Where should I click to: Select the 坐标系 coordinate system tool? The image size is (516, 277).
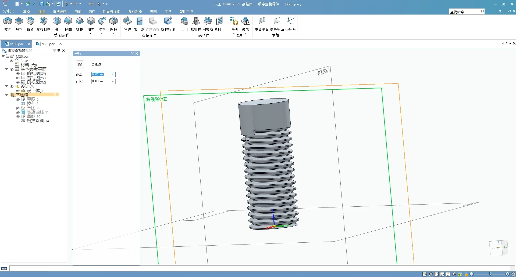tap(291, 24)
